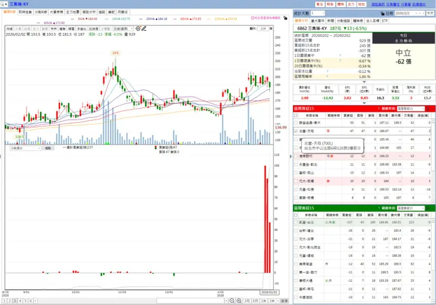Viewport: 436px width, 305px height.
Task: Open the stock search magnifier icon
Action: click(2, 4)
